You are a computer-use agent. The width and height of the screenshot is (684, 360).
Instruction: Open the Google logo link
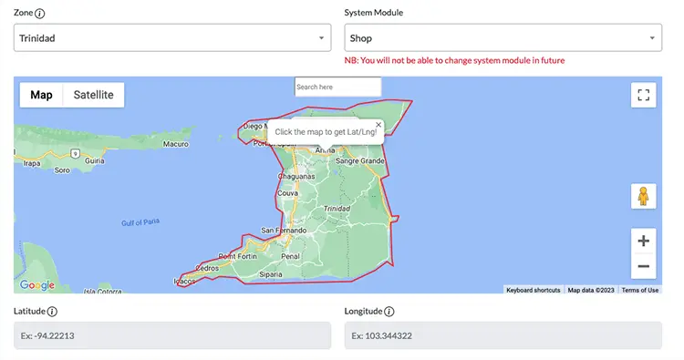coord(37,285)
